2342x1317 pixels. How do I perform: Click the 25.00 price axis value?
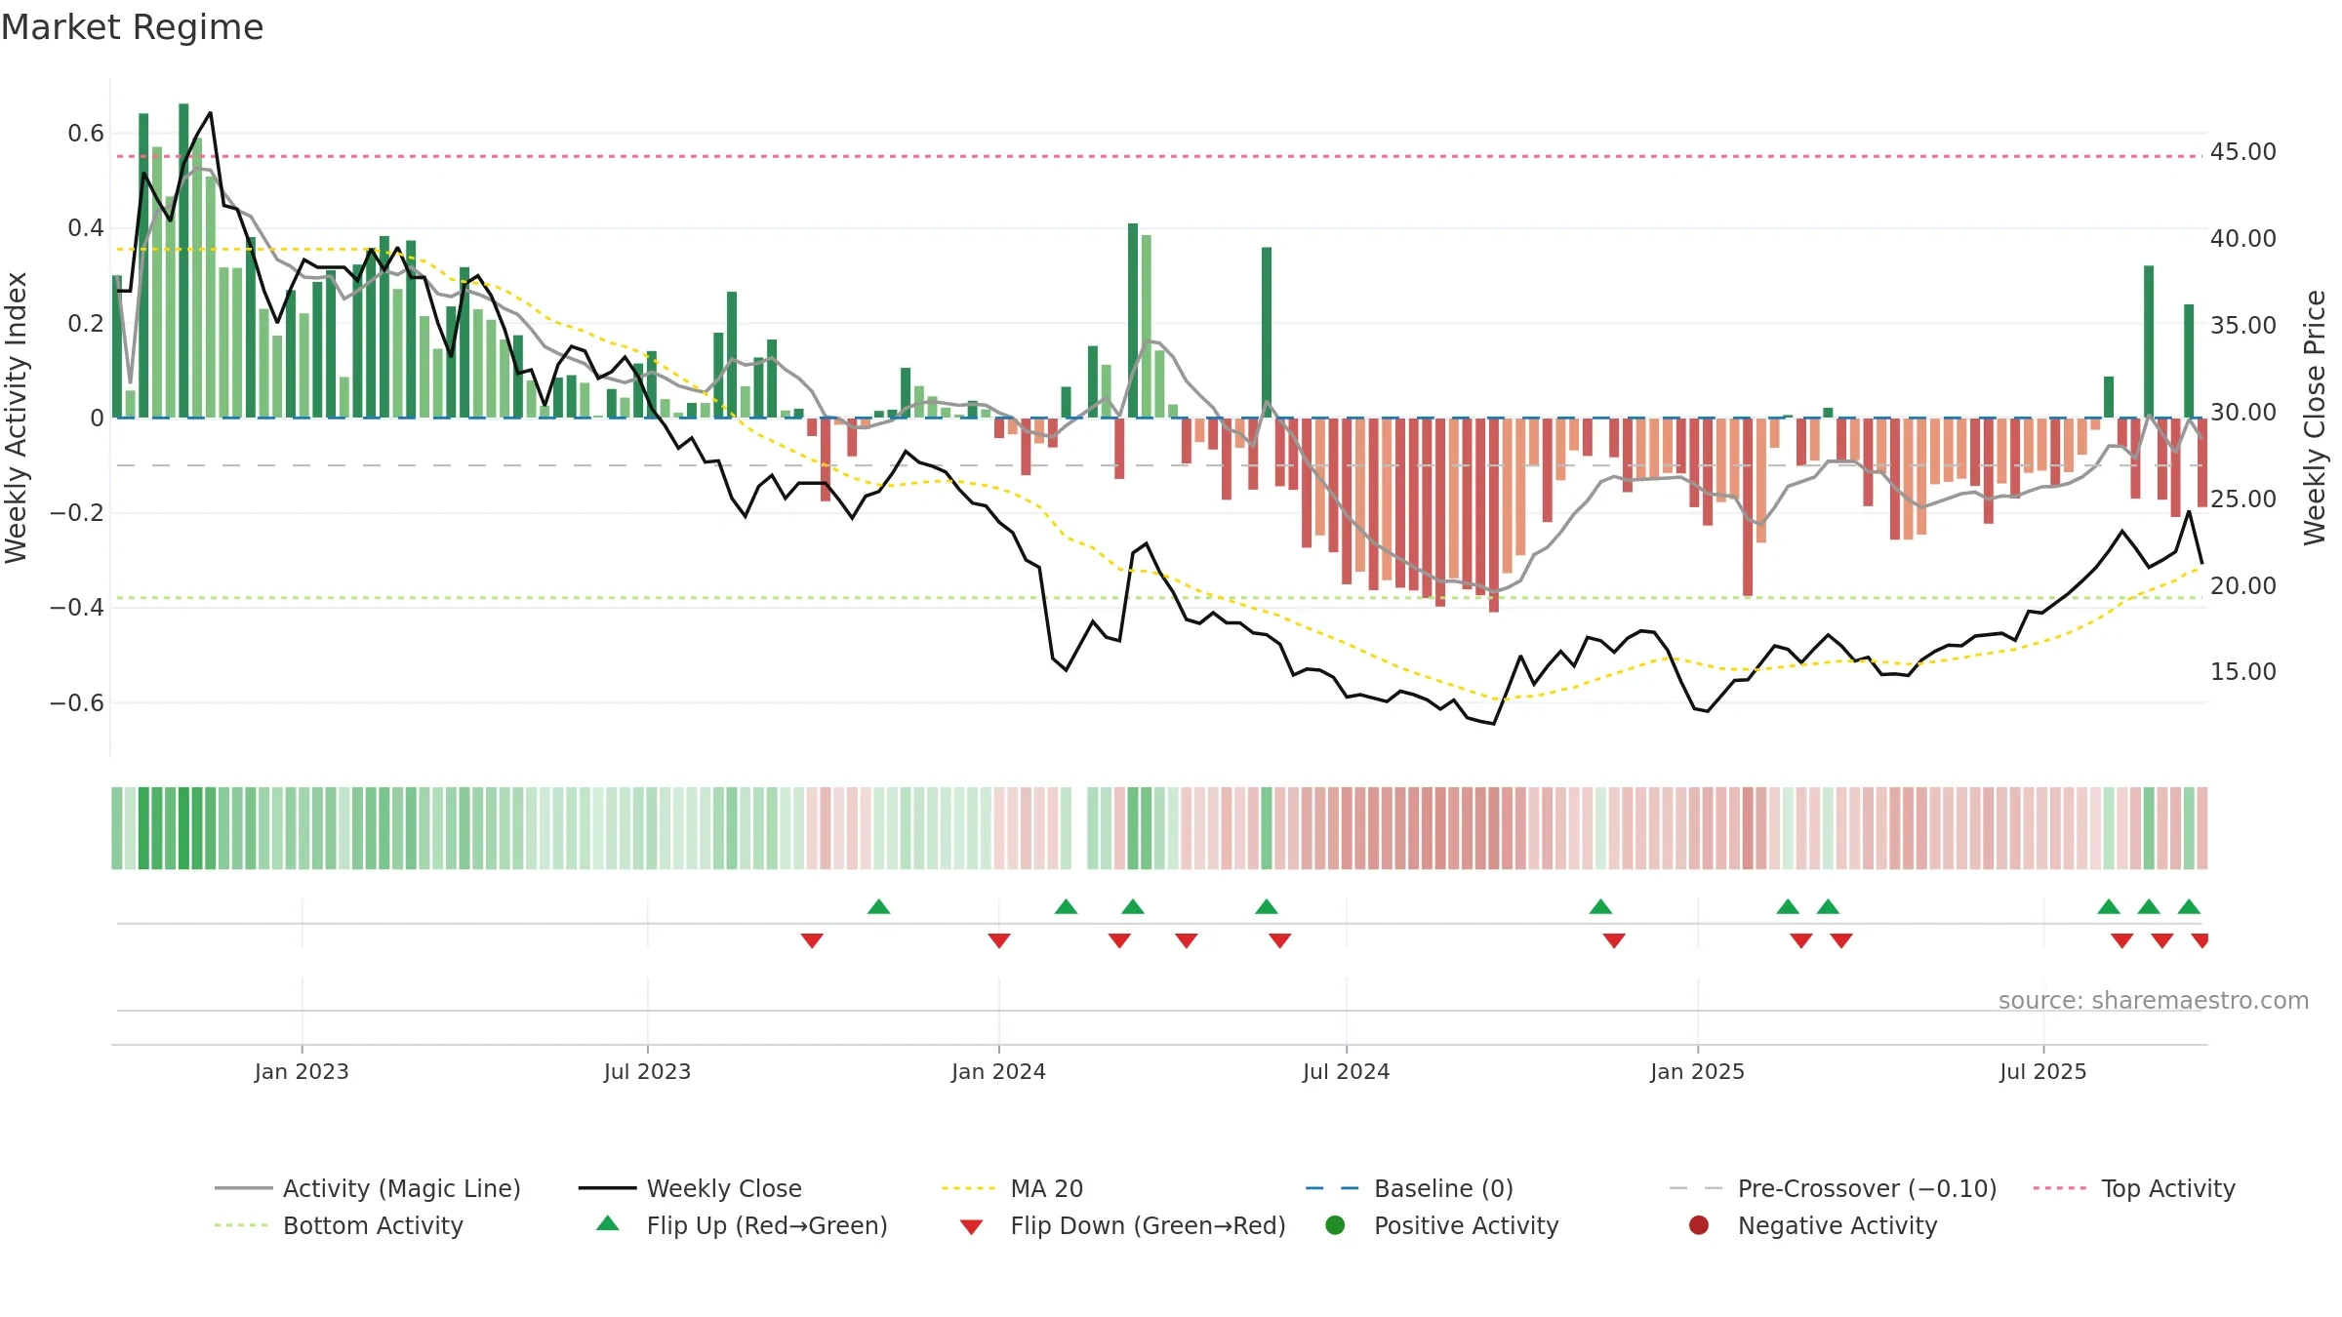(x=2243, y=499)
